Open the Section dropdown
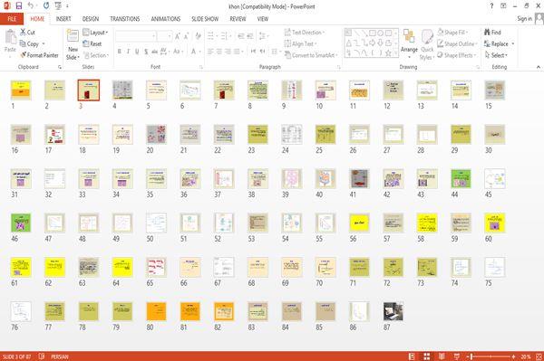 click(96, 55)
